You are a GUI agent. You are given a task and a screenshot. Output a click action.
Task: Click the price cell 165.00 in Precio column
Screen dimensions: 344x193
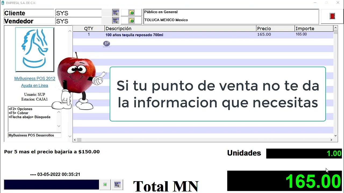(x=264, y=35)
